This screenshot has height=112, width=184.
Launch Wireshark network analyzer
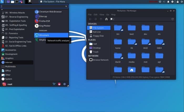(x=51, y=35)
